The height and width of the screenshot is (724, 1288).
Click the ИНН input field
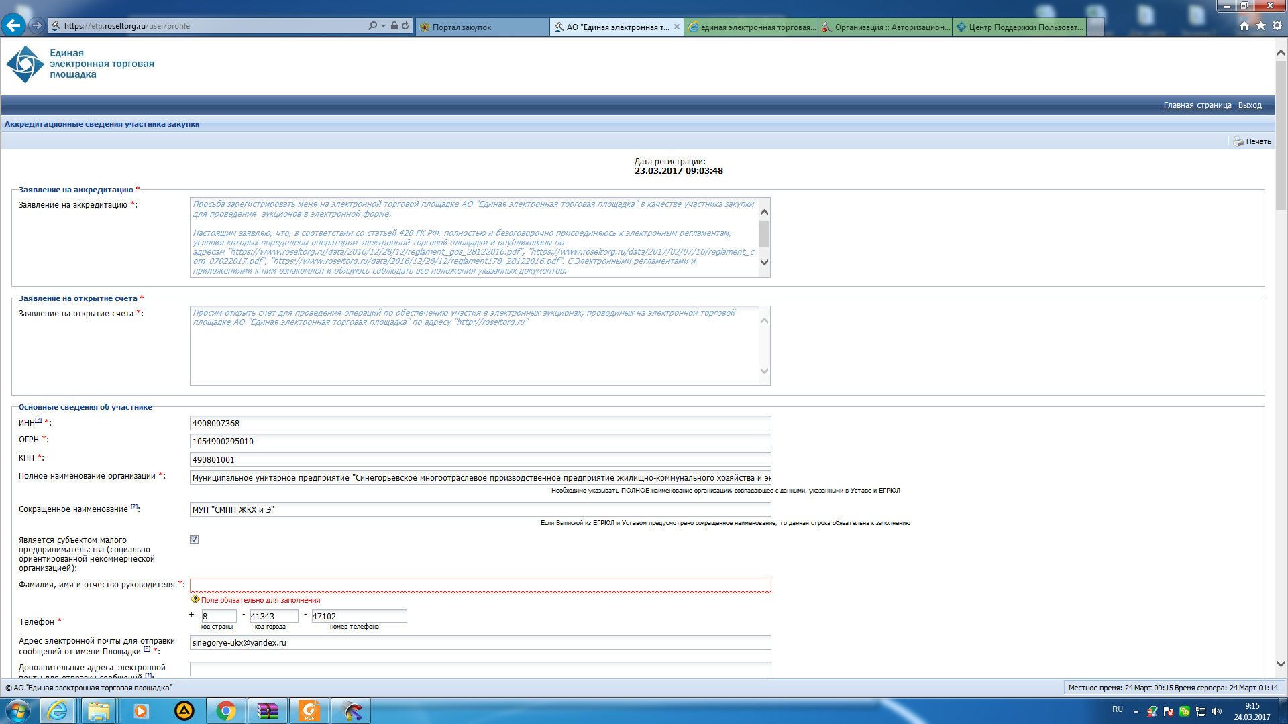point(480,423)
